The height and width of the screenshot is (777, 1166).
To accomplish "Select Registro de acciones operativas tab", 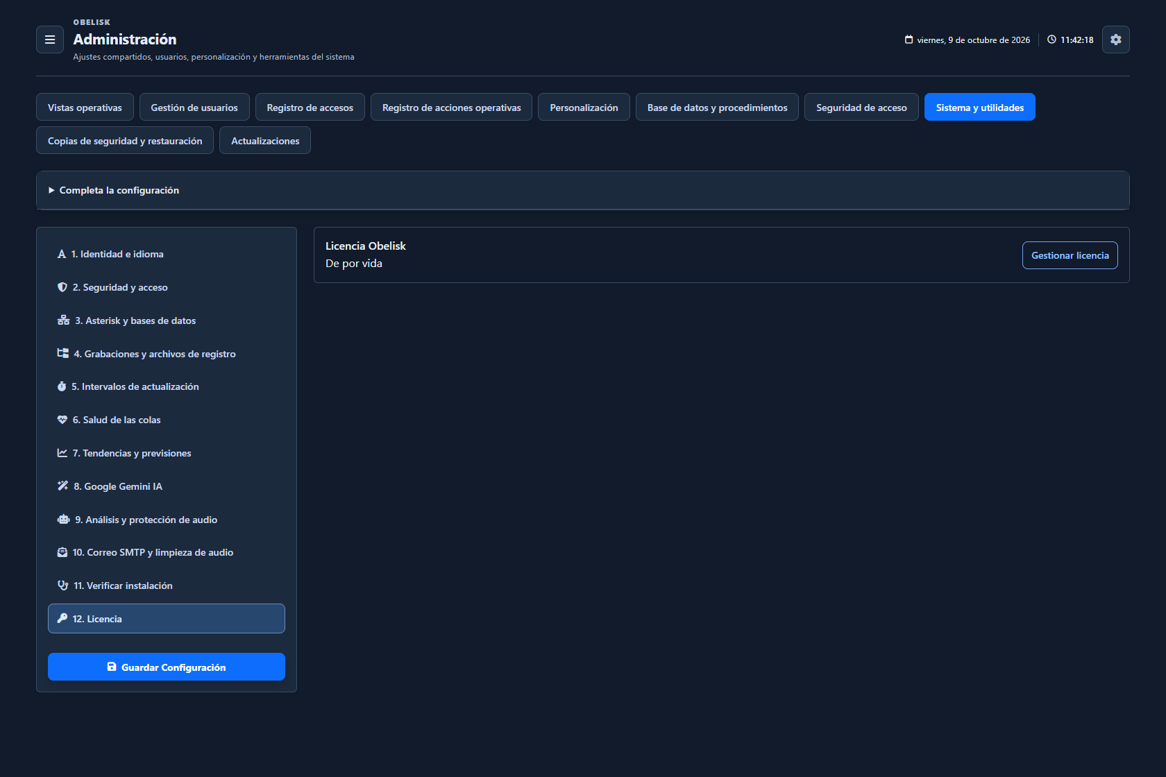I will point(452,107).
